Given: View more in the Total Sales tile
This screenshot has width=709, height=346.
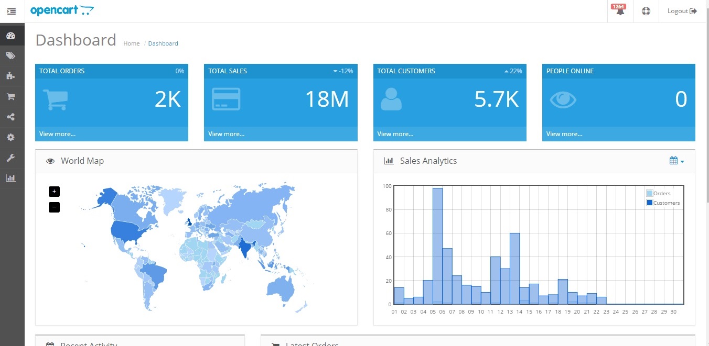Looking at the screenshot, I should click(226, 134).
